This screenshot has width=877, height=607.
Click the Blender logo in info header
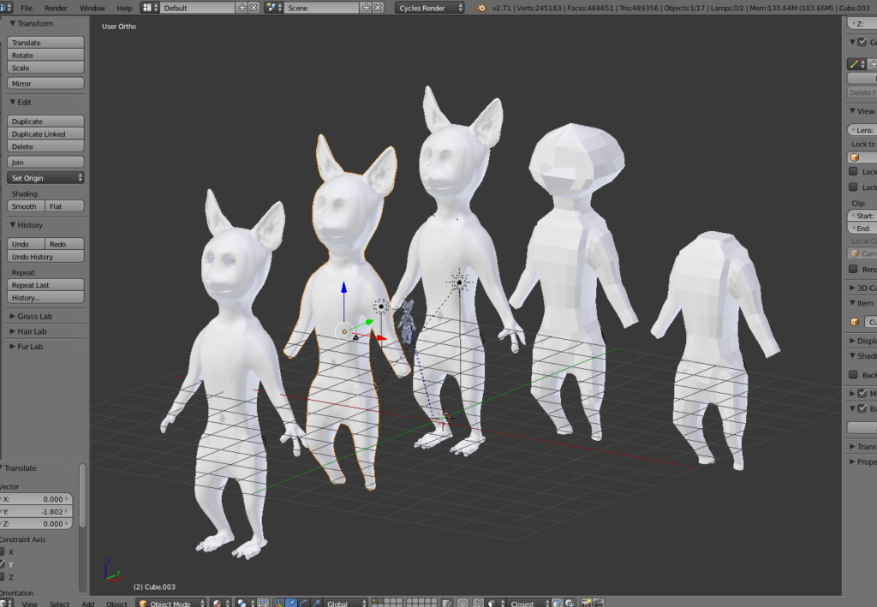coord(481,8)
